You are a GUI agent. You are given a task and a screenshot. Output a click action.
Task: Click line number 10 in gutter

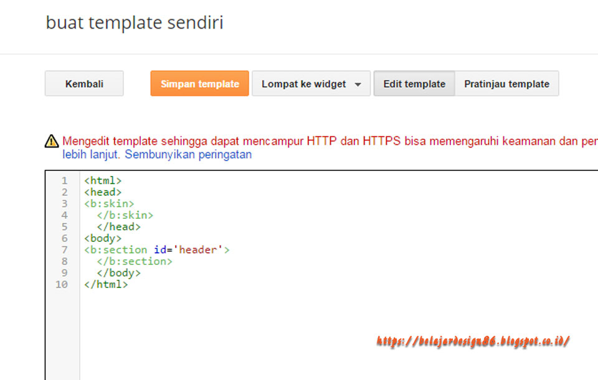(62, 284)
